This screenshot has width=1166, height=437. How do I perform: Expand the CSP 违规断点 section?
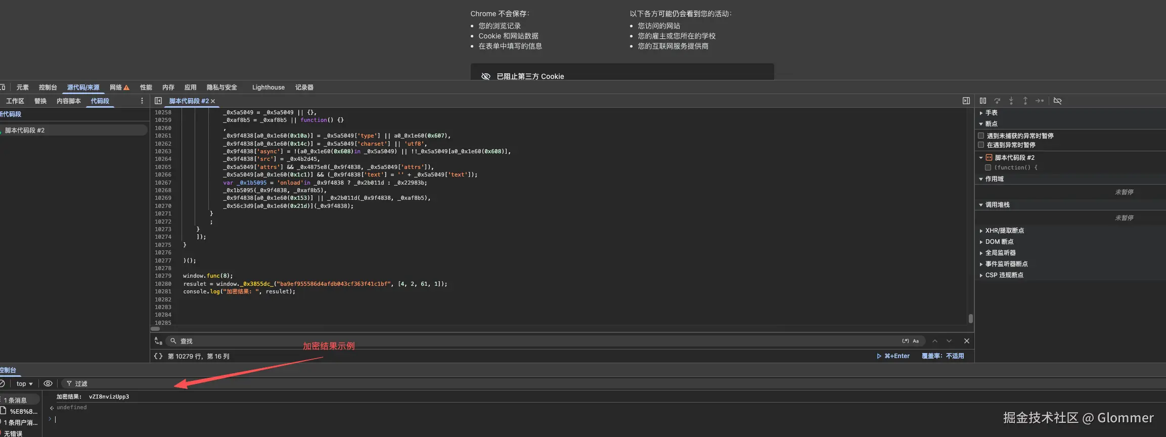(x=981, y=275)
